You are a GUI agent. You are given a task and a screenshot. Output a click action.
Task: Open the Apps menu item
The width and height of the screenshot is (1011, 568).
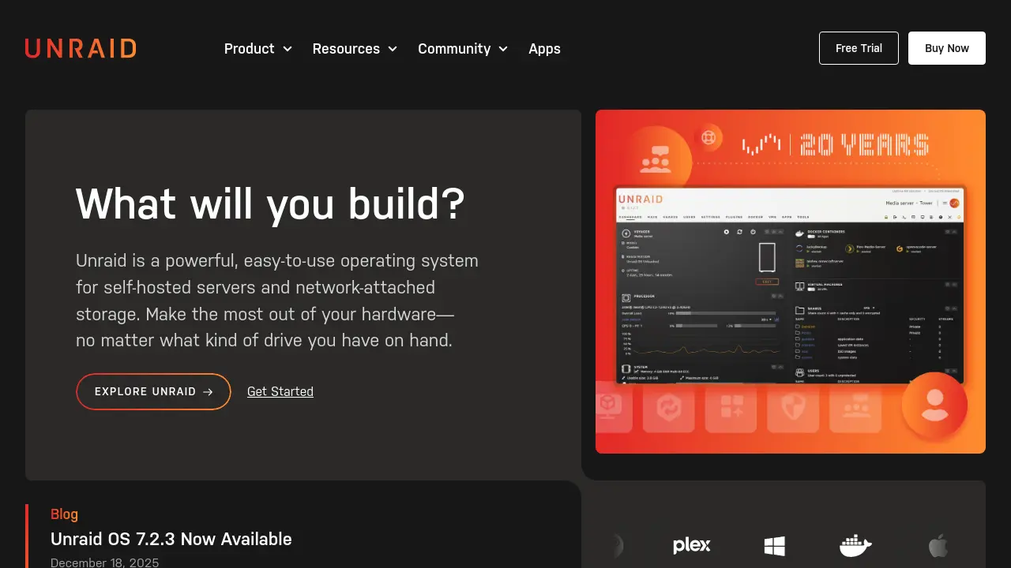(544, 49)
